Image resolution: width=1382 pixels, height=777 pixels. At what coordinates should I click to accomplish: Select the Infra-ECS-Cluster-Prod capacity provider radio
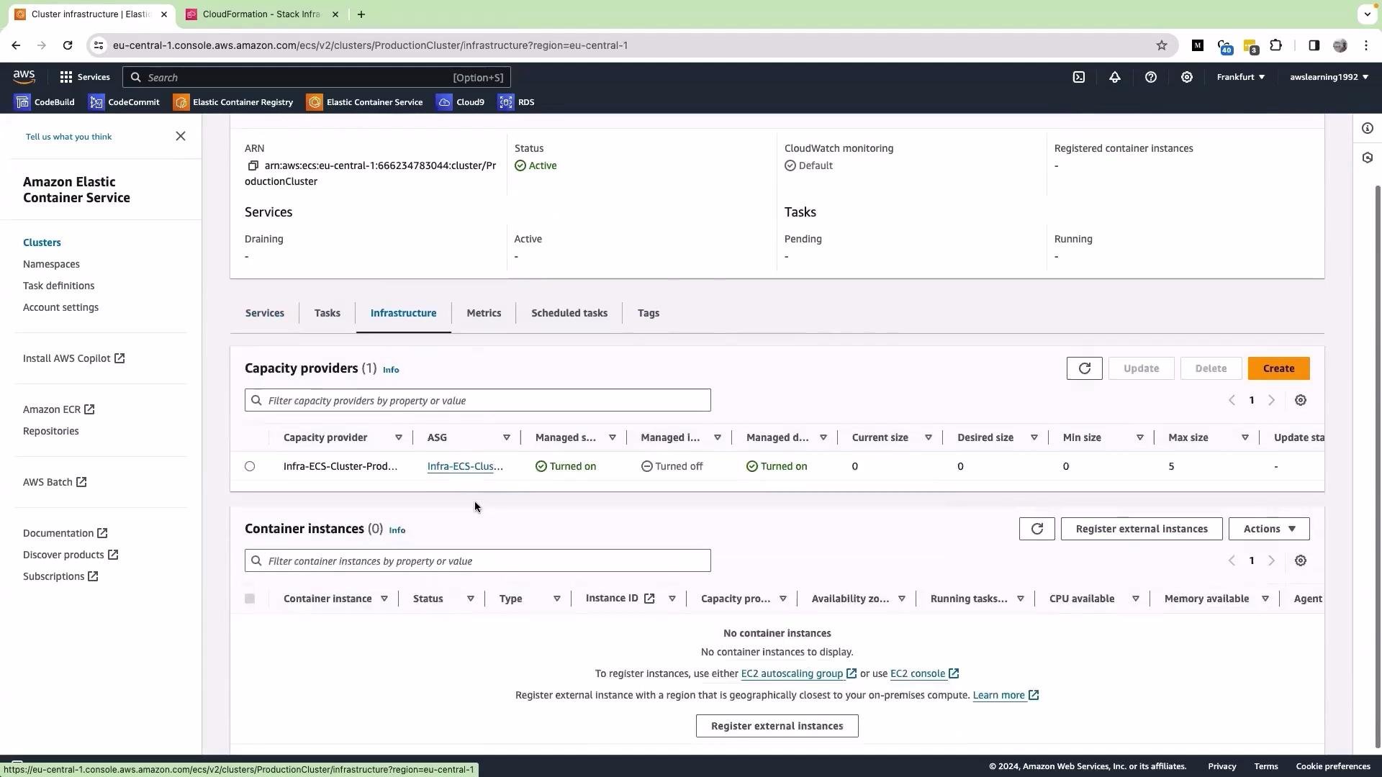click(250, 466)
